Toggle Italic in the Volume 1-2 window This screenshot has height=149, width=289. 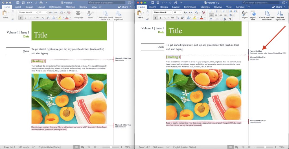click(x=161, y=17)
